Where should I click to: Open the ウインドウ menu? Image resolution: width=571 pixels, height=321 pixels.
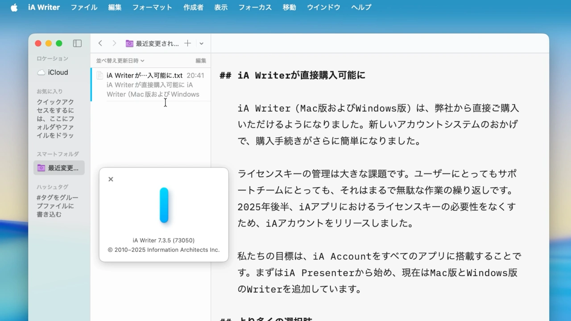point(323,8)
